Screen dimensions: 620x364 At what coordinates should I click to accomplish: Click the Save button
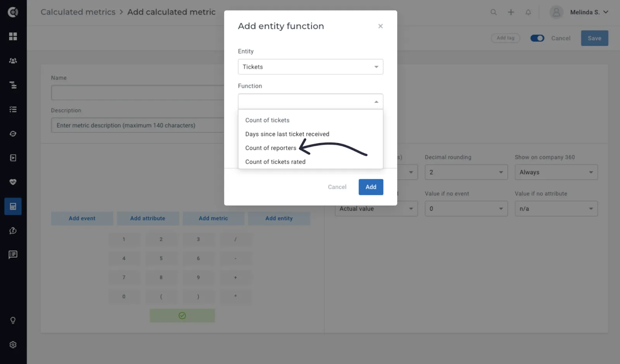click(x=594, y=38)
